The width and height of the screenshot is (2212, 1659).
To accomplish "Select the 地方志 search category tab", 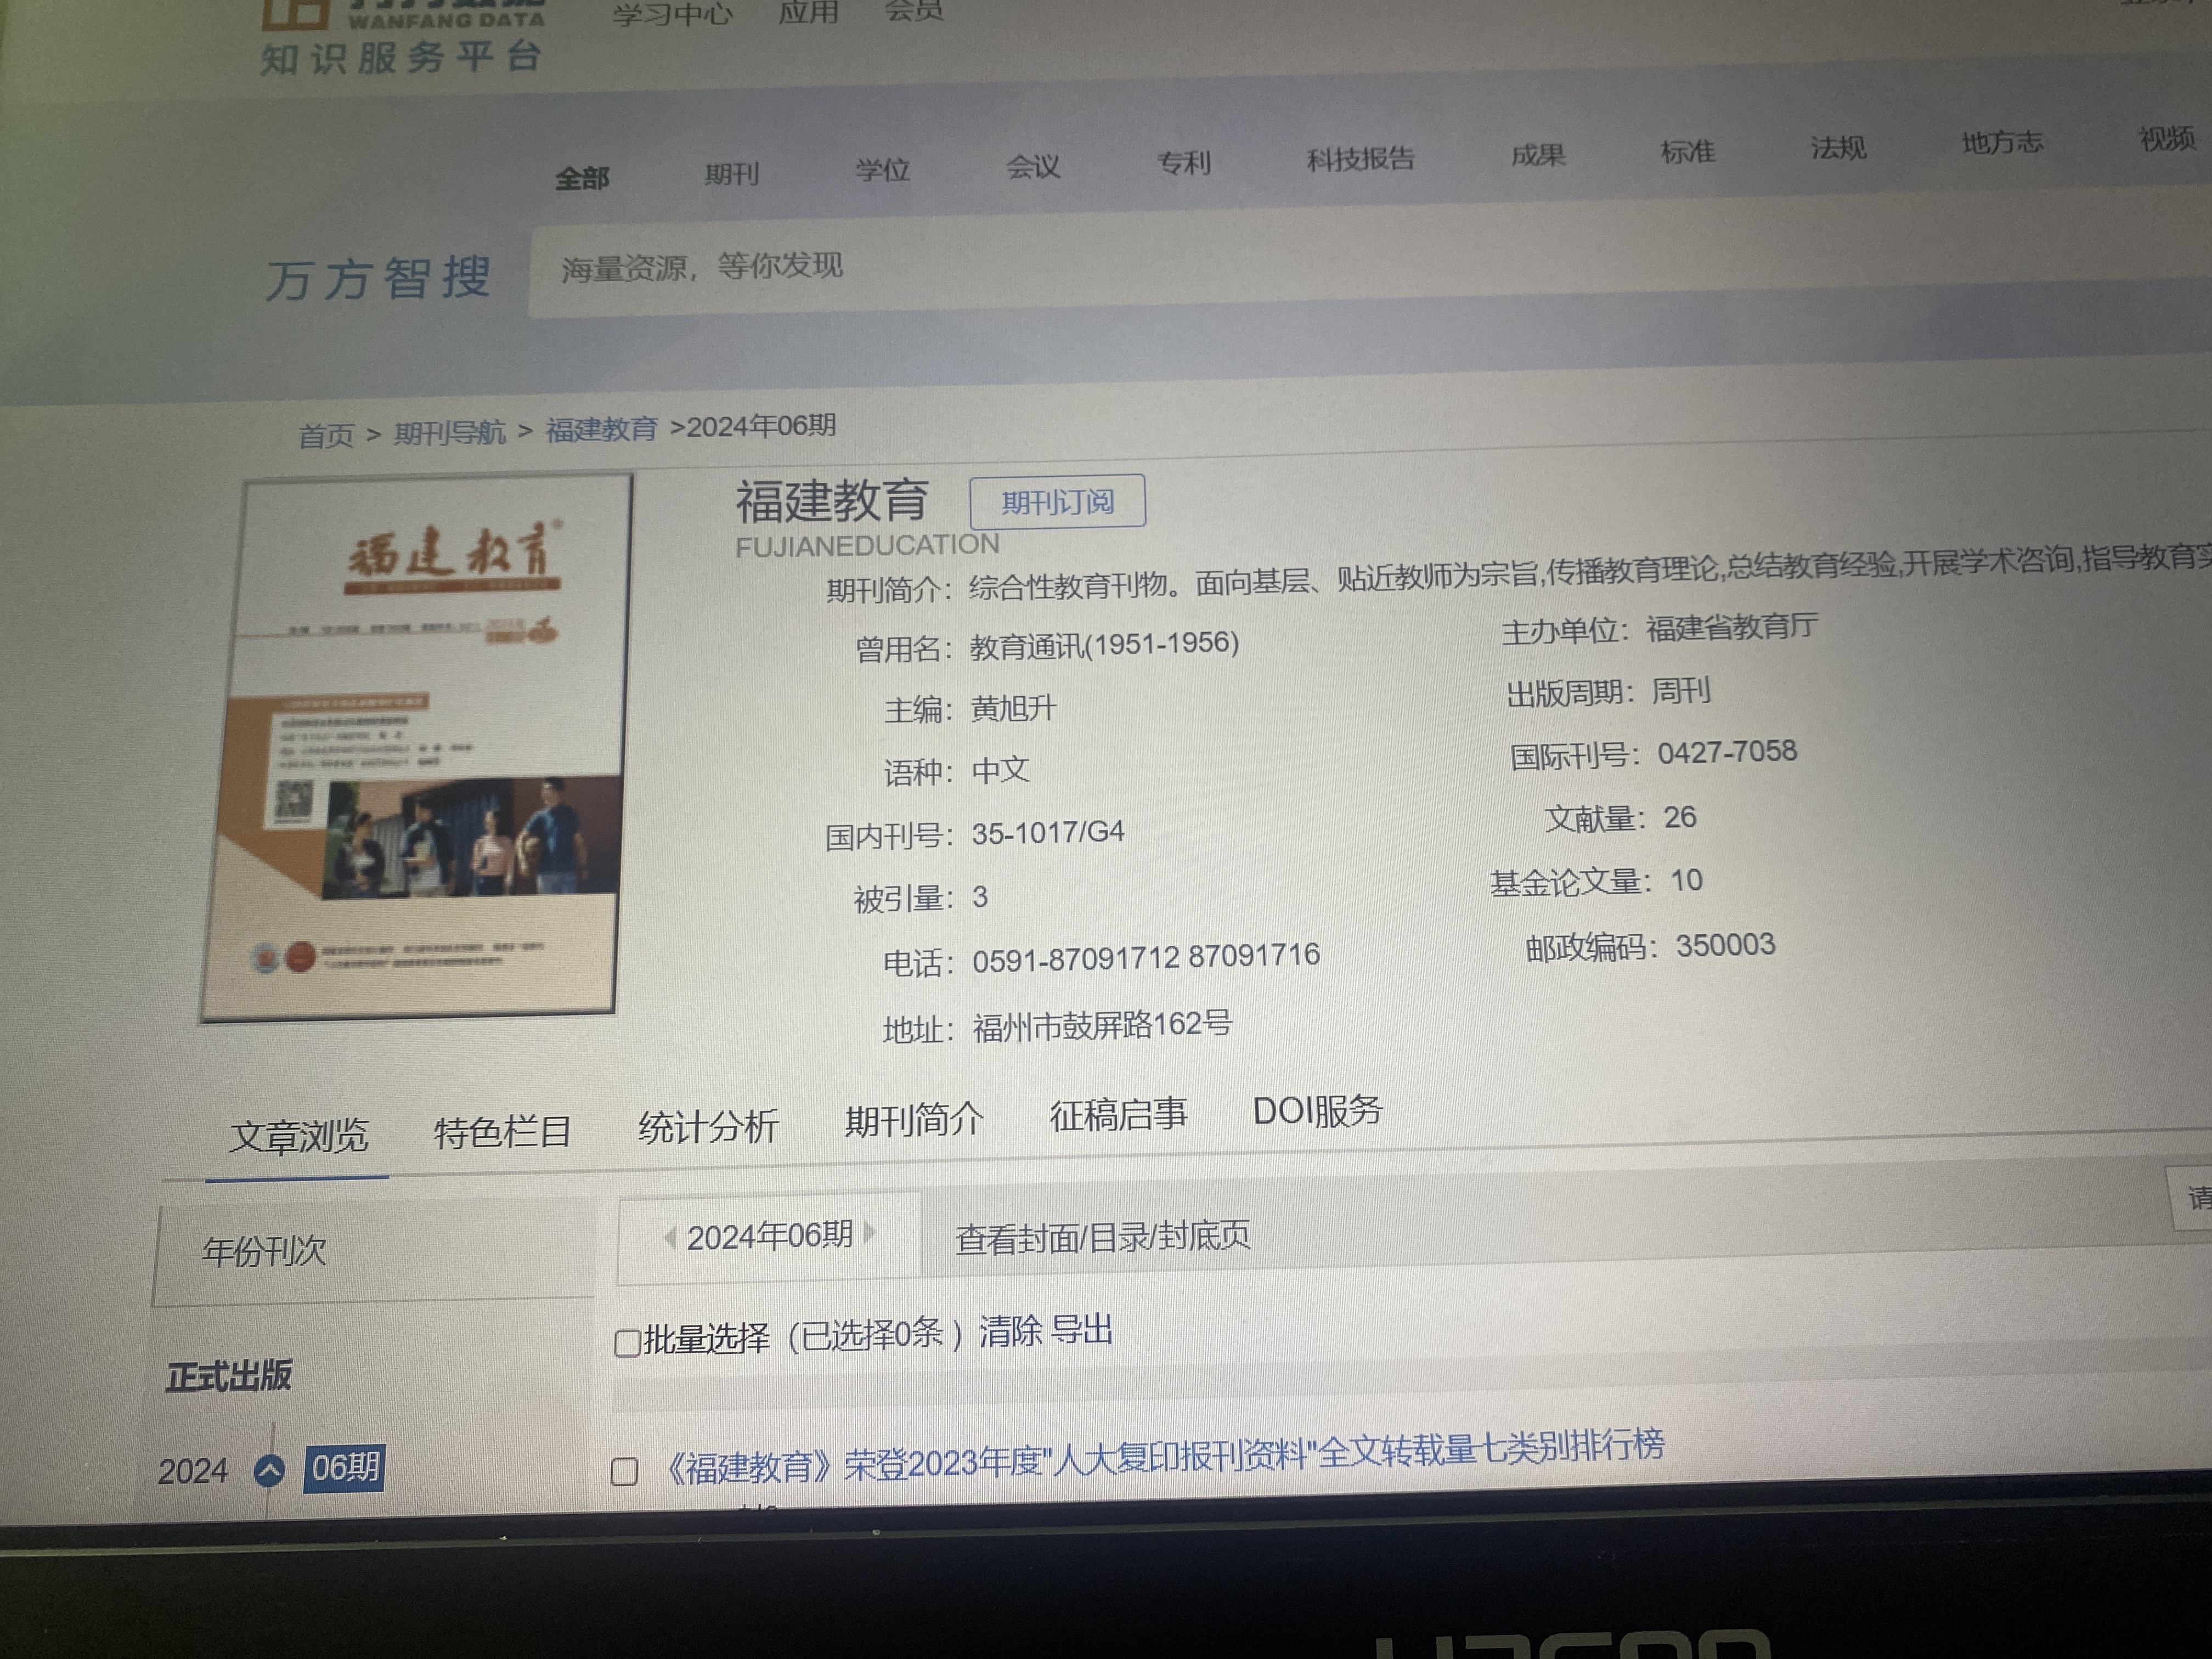I will (2002, 142).
